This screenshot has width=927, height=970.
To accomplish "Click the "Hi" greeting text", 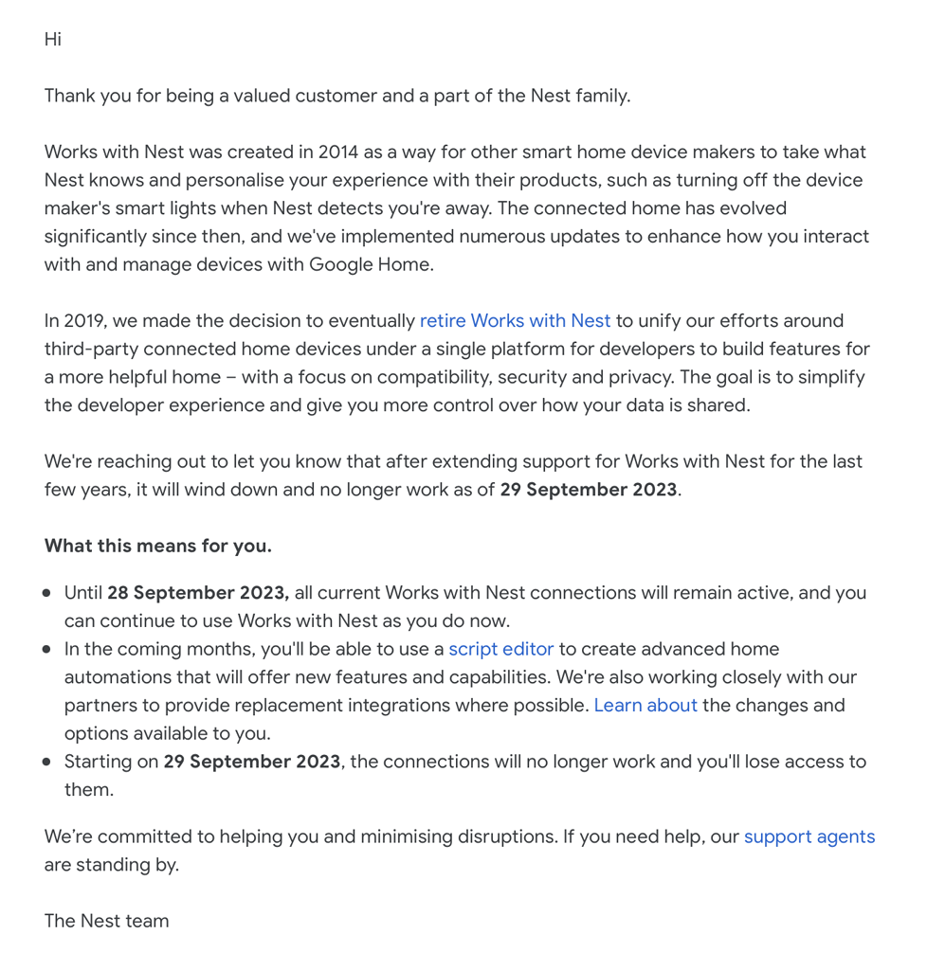I will coord(52,39).
